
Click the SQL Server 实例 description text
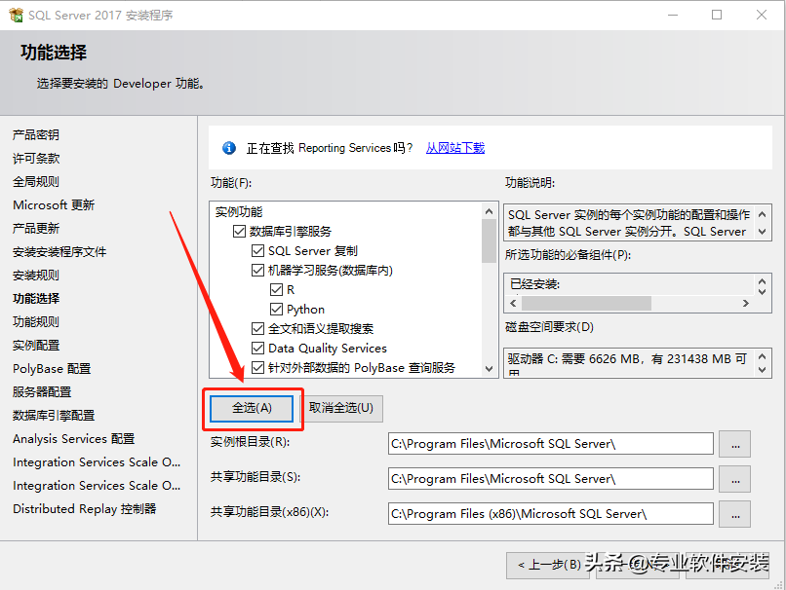click(629, 223)
